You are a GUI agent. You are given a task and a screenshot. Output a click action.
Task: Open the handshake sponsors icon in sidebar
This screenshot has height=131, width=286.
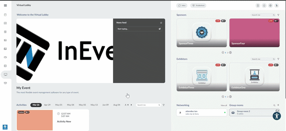[5, 57]
